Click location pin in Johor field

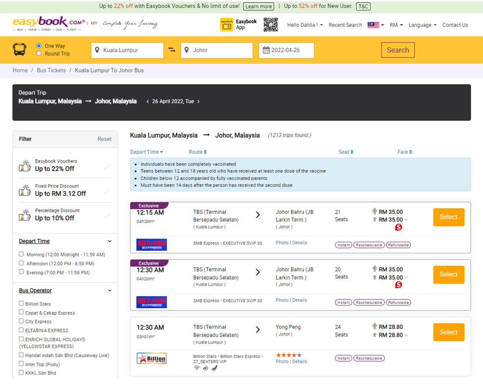tap(187, 50)
